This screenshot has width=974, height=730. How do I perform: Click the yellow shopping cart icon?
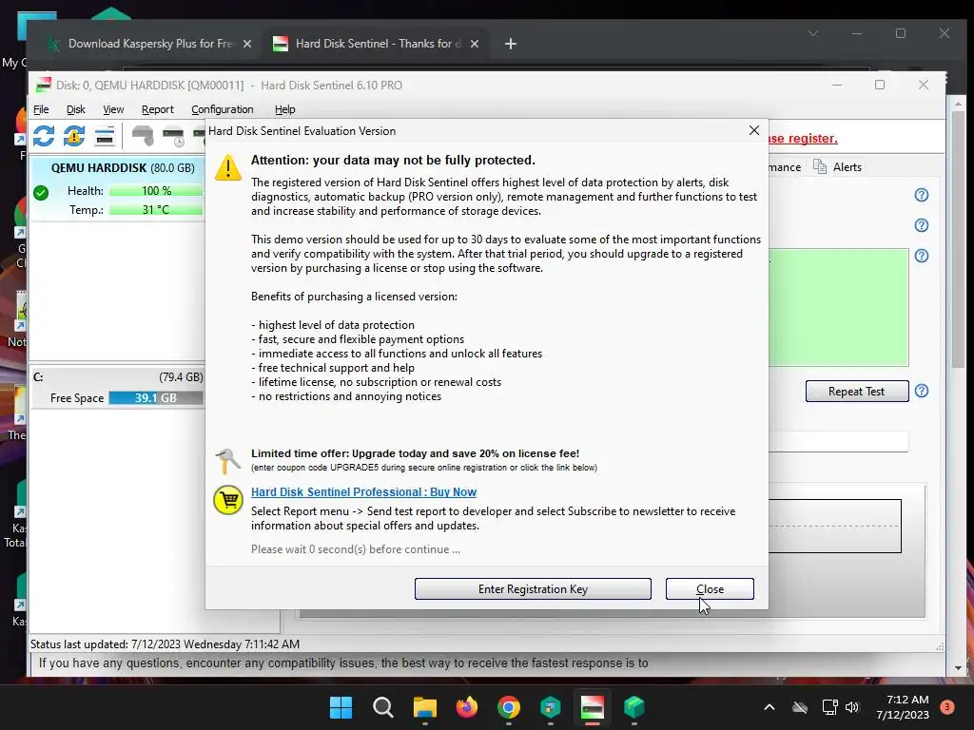pos(228,500)
